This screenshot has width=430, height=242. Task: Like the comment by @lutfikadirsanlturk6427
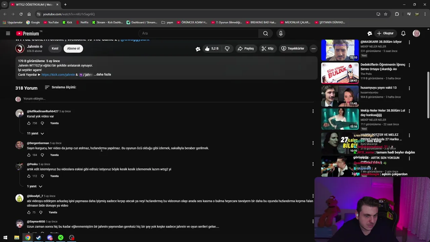pyautogui.click(x=29, y=123)
